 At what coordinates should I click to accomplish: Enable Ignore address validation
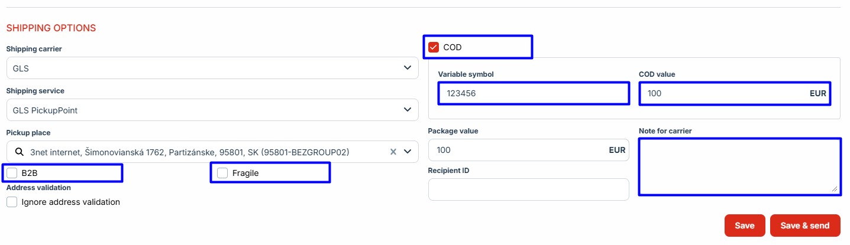(12, 202)
